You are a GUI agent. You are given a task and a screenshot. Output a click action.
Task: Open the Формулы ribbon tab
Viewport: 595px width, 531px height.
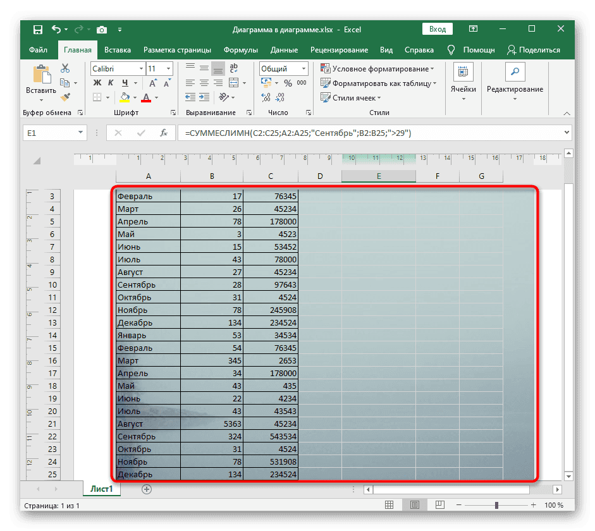click(240, 50)
